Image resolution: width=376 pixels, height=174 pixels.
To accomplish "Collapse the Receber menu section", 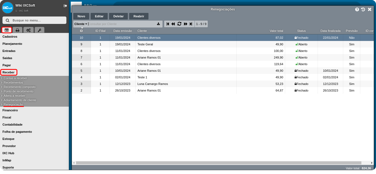I will (9, 72).
